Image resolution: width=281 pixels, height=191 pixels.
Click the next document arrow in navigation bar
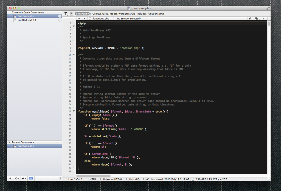pos(85,19)
